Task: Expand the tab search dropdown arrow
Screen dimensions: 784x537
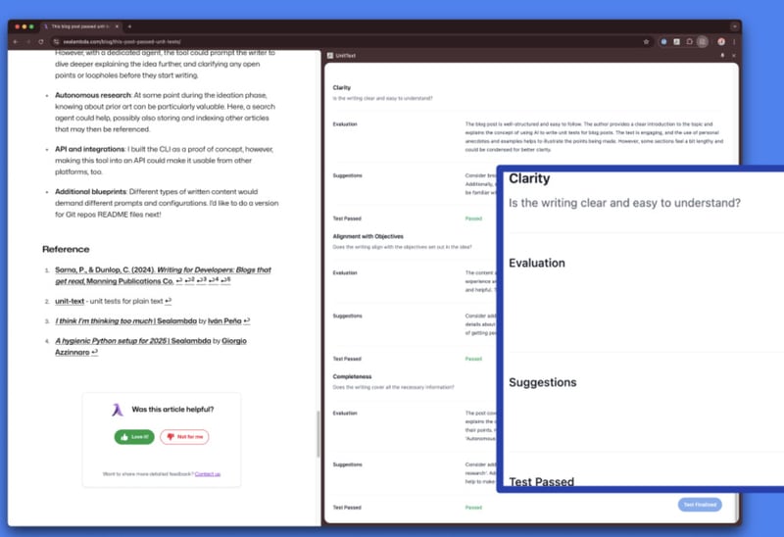Action: (734, 26)
